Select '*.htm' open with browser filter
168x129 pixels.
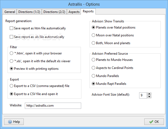tap(36, 53)
